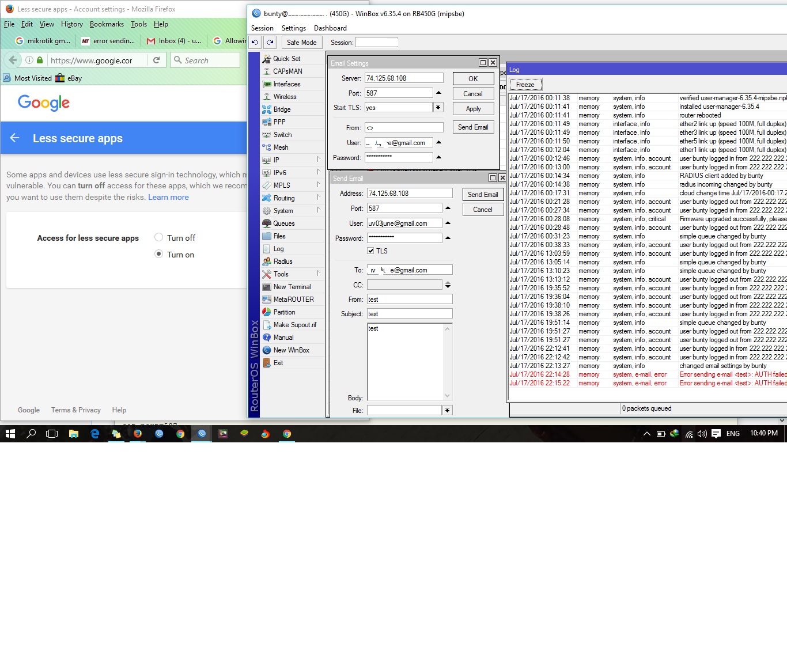The image size is (787, 667).
Task: Click Terms & Privacy footer link
Action: tap(75, 410)
